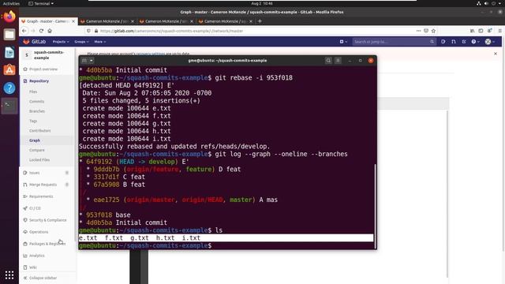Open the More dropdown in GitLab navbar

pos(100,42)
